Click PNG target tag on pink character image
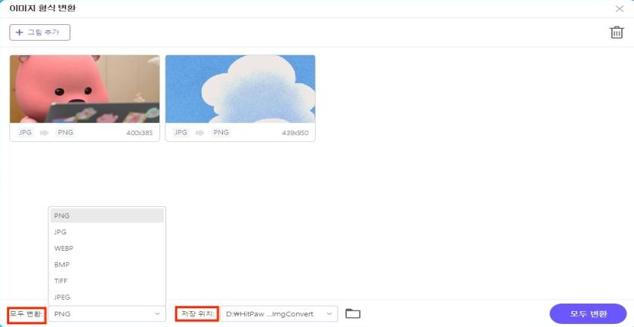Viewport: 634px width, 327px height. tap(66, 132)
